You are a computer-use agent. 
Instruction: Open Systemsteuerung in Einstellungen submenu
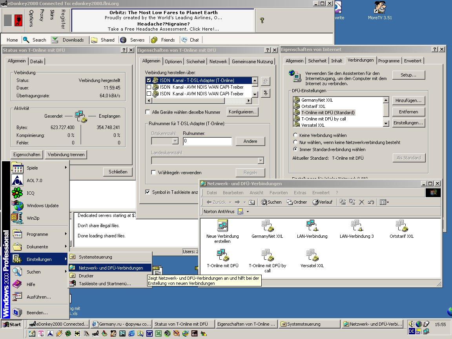click(x=111, y=257)
